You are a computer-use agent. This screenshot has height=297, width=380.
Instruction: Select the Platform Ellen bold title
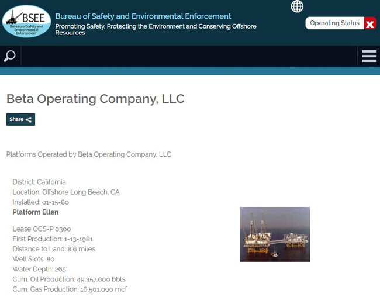click(36, 212)
